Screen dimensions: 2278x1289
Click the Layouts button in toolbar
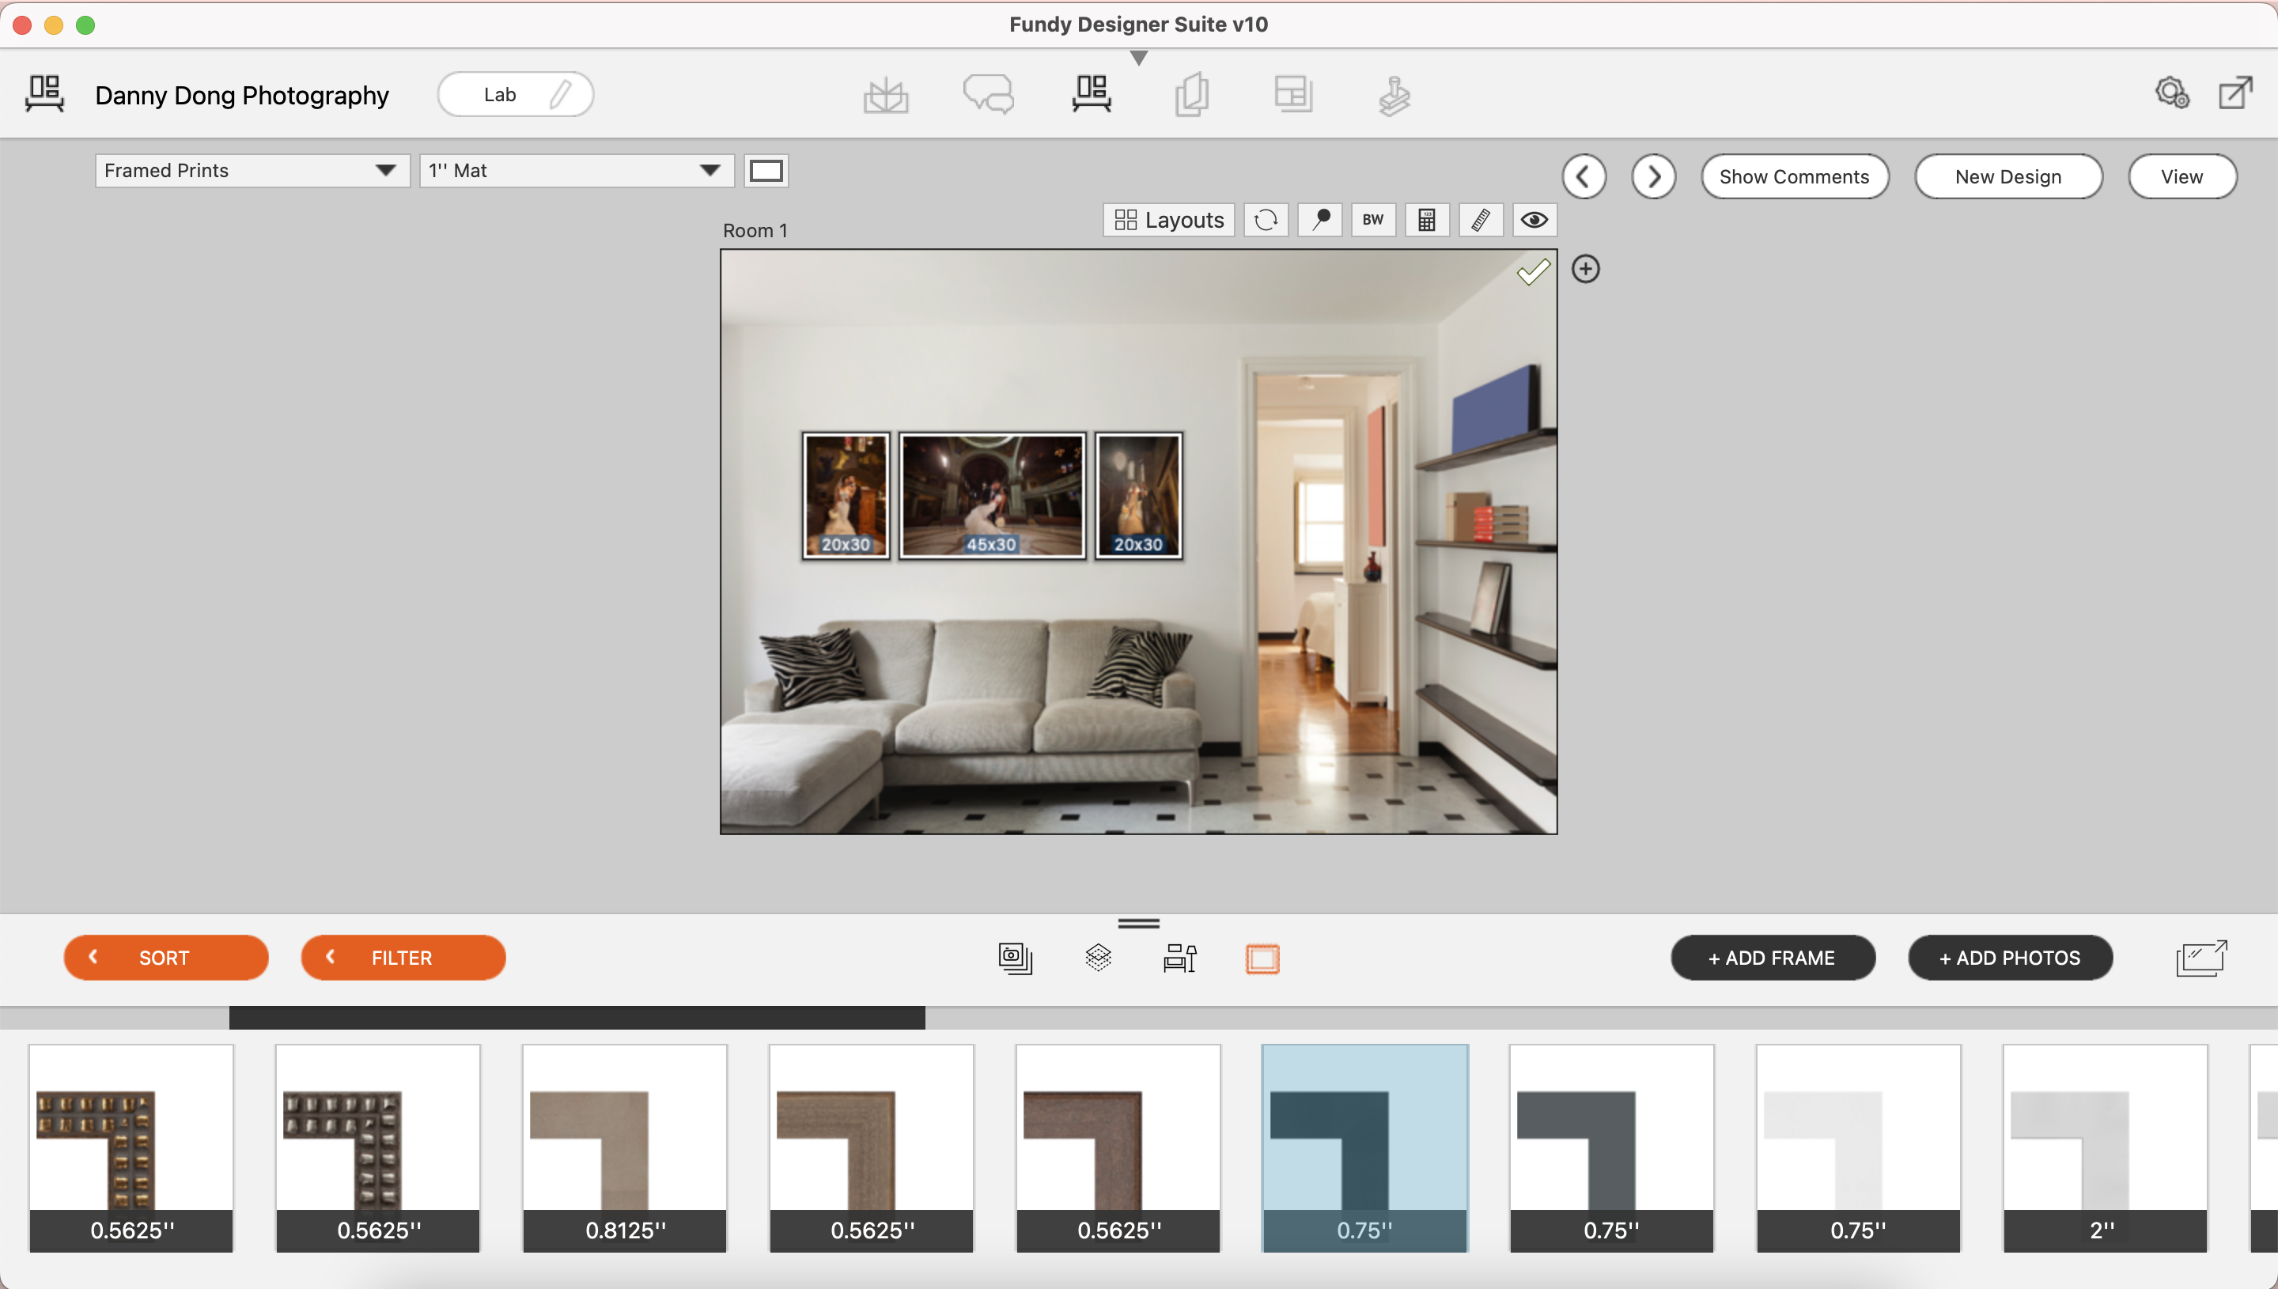pos(1171,219)
